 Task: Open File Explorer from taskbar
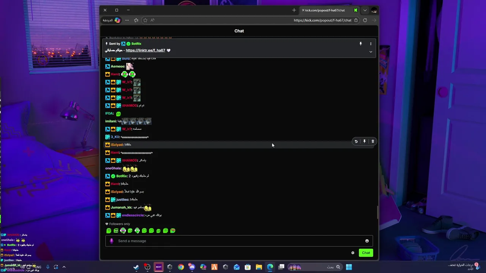pos(259,267)
